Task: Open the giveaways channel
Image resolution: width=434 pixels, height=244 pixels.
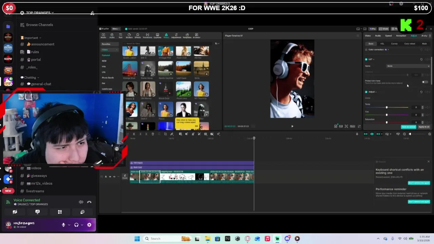Action: 39,176
